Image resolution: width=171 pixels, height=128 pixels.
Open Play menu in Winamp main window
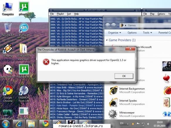tap(152, 14)
